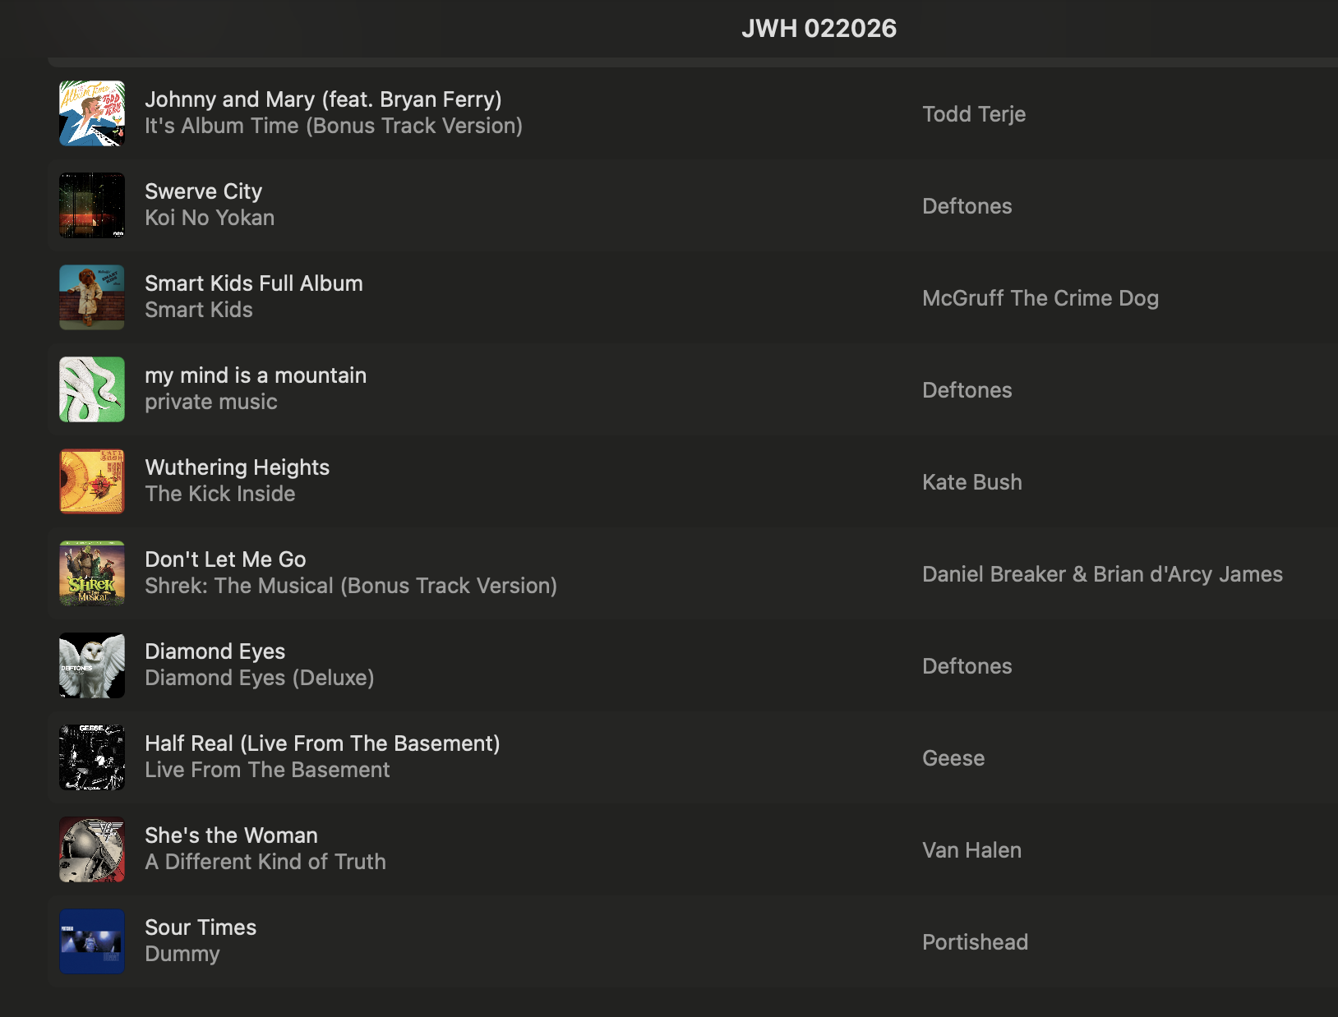This screenshot has width=1338, height=1017.
Task: Click the Geese Live From The Basement cover
Action: pos(92,757)
